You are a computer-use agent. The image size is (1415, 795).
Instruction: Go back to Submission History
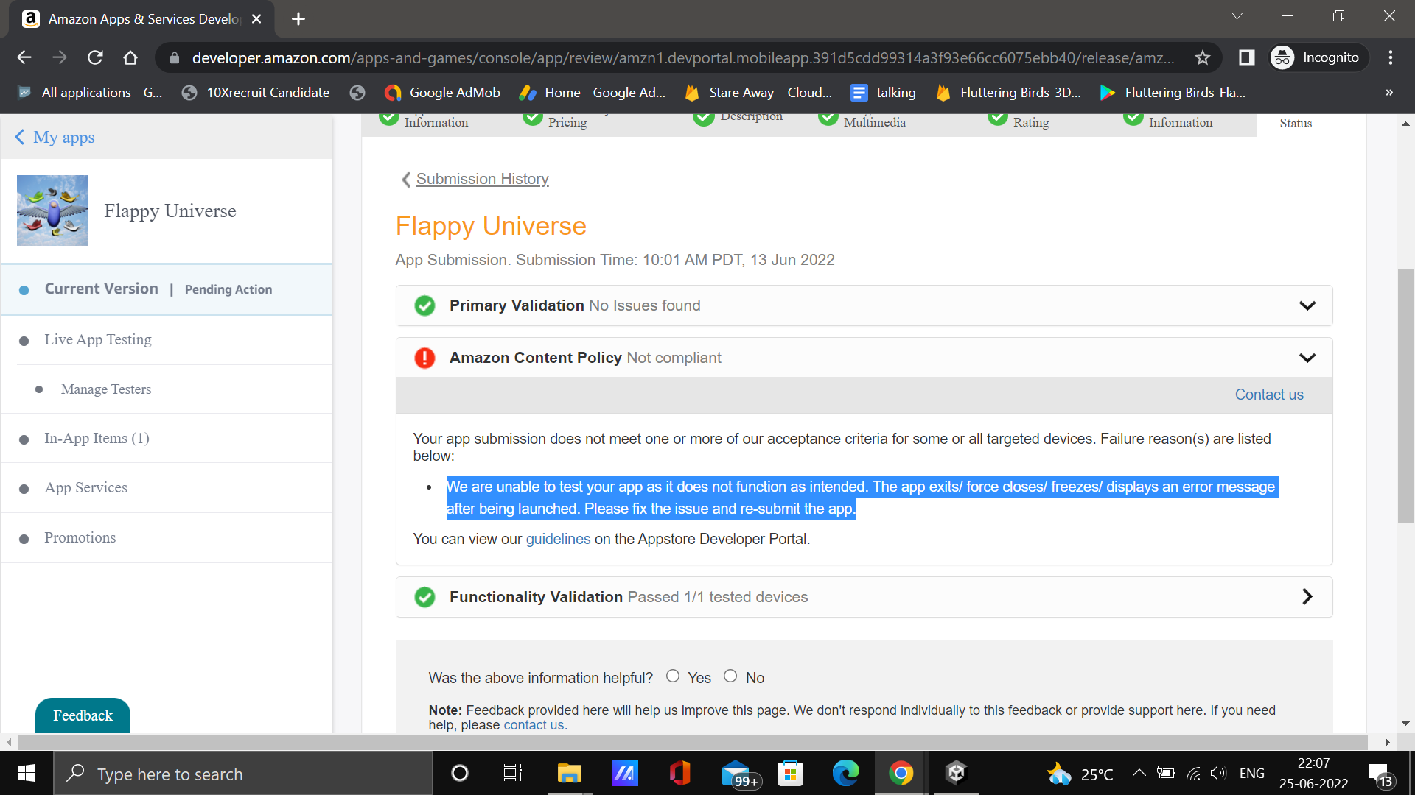(482, 179)
